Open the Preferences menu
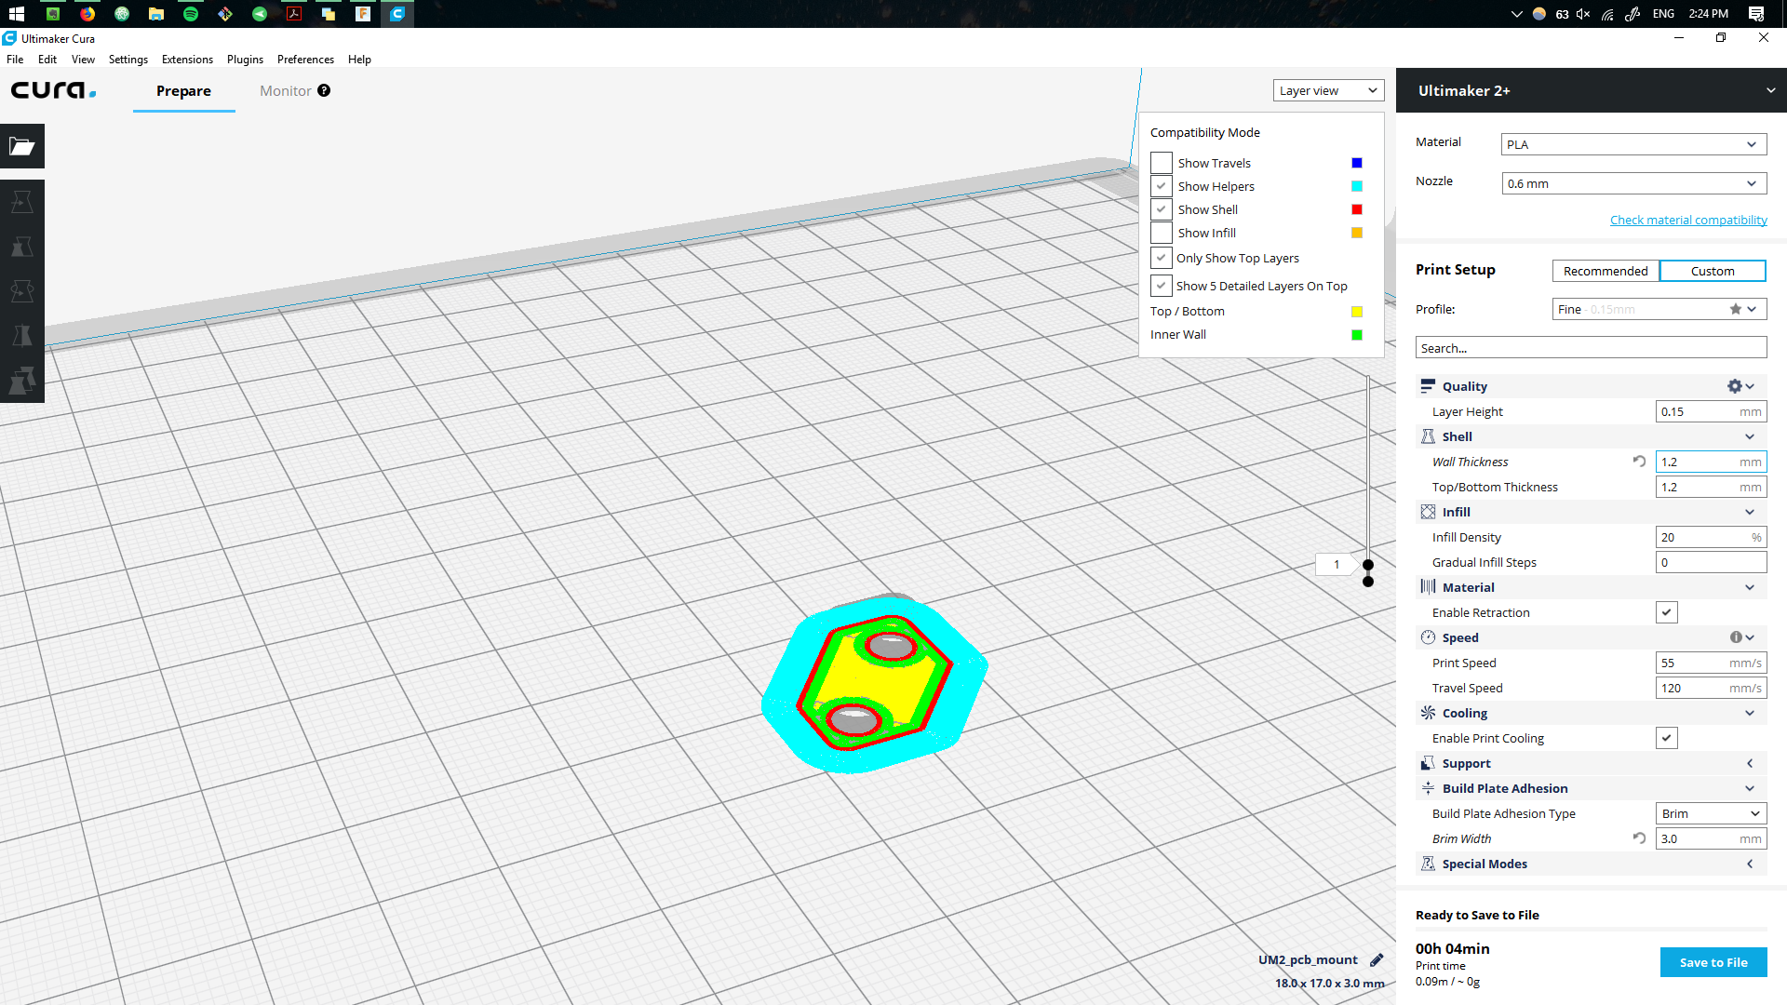 click(x=305, y=59)
